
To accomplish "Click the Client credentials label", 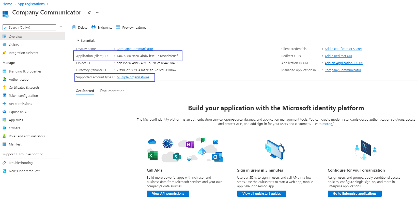I will pyautogui.click(x=294, y=49).
